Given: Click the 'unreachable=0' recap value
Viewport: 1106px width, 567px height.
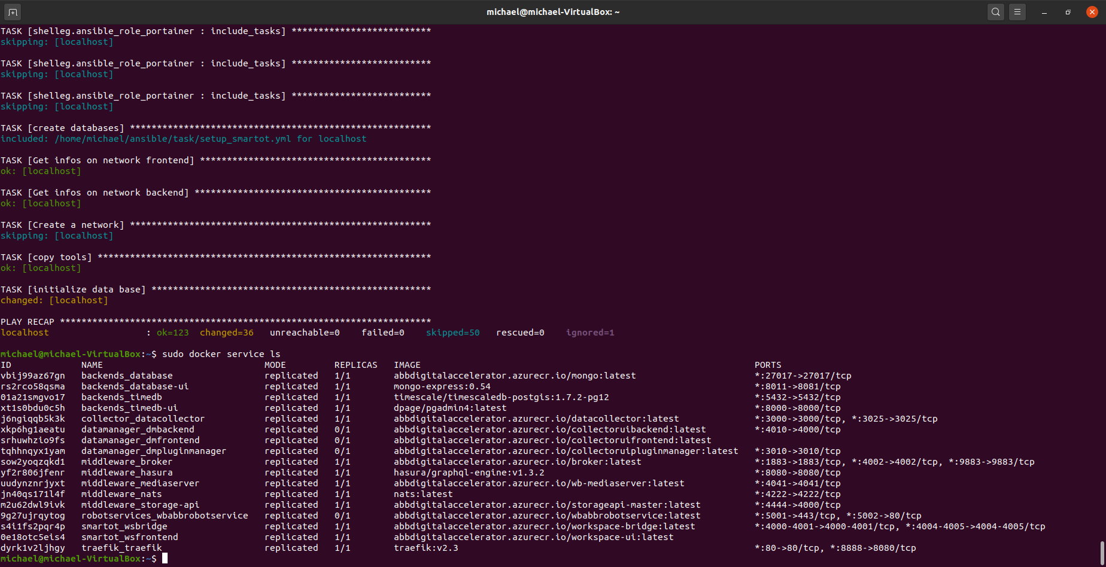Looking at the screenshot, I should click(305, 333).
